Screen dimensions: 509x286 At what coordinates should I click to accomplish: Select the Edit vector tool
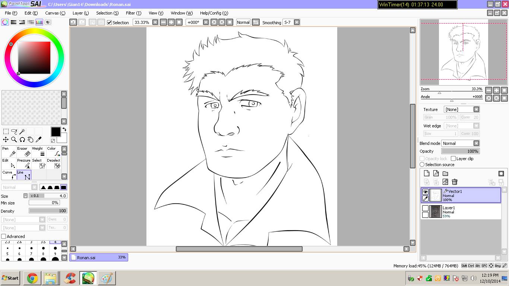click(x=9, y=163)
